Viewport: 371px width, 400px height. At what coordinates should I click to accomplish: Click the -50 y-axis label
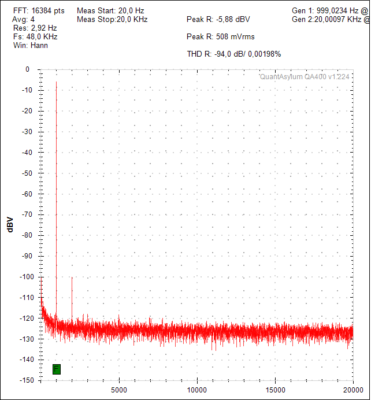tap(27, 173)
